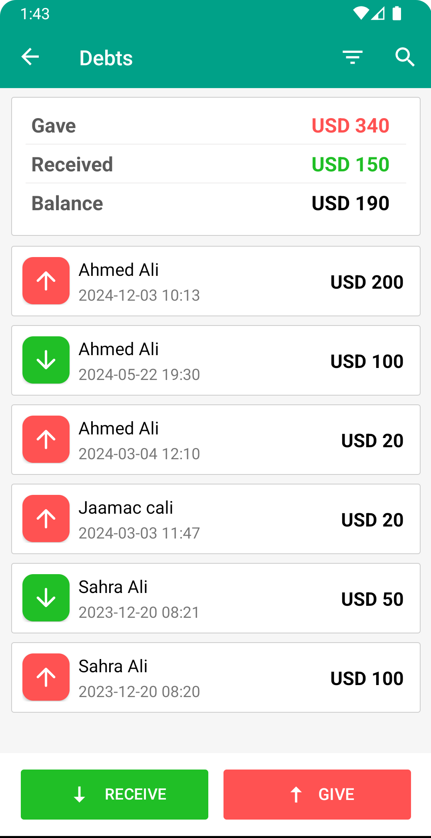The image size is (431, 838).
Task: Open search with magnifier icon
Action: (405, 57)
